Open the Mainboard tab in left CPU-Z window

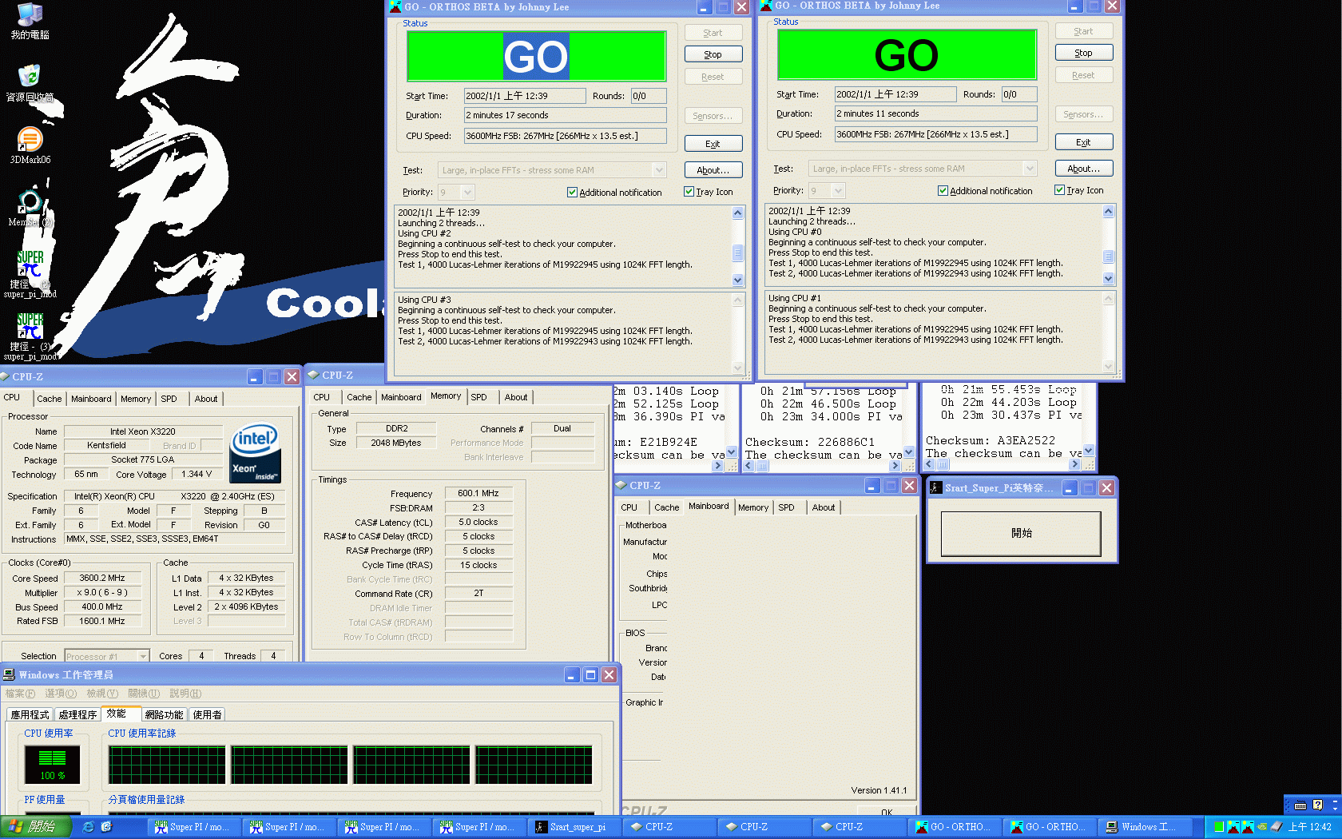click(91, 399)
